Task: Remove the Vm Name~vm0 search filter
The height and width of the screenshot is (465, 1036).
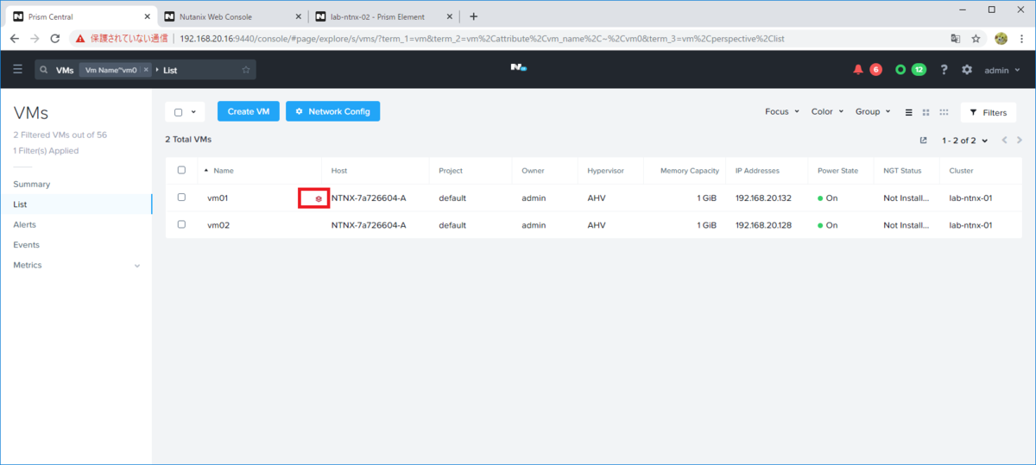Action: (x=146, y=70)
